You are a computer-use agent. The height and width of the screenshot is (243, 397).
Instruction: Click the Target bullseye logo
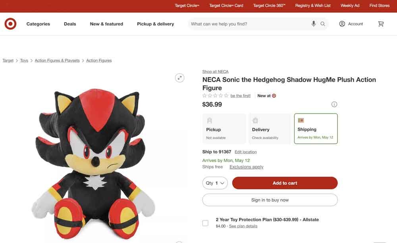coord(10,24)
